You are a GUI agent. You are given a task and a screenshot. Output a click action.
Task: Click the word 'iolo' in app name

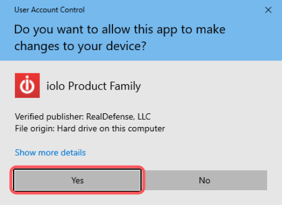[55, 86]
